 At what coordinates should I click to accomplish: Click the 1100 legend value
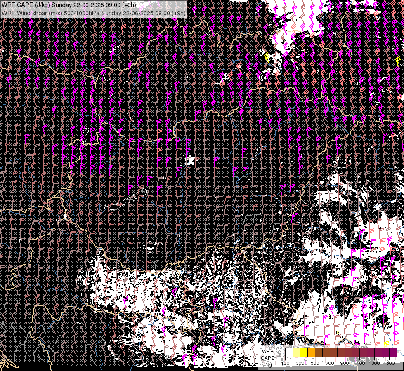click(x=359, y=363)
